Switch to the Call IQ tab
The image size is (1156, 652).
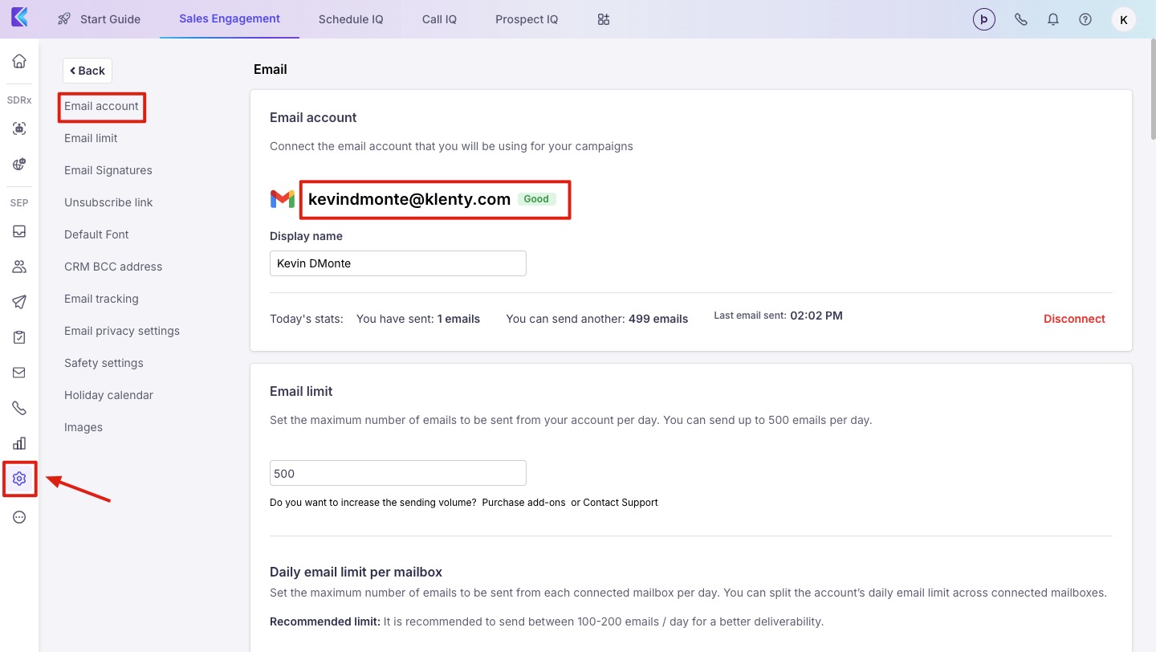(x=439, y=19)
